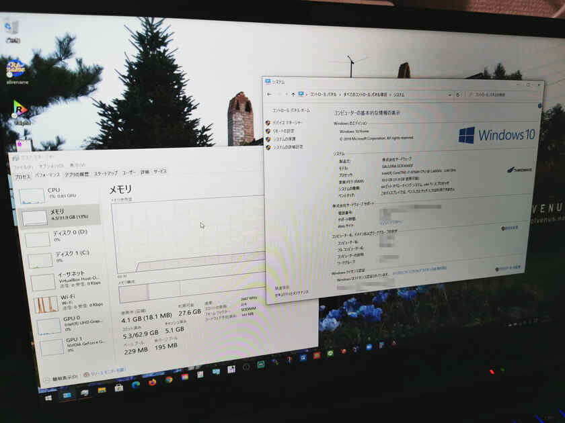This screenshot has height=423, width=565.
Task: Select the CPU performance graph entry
Action: 54,194
